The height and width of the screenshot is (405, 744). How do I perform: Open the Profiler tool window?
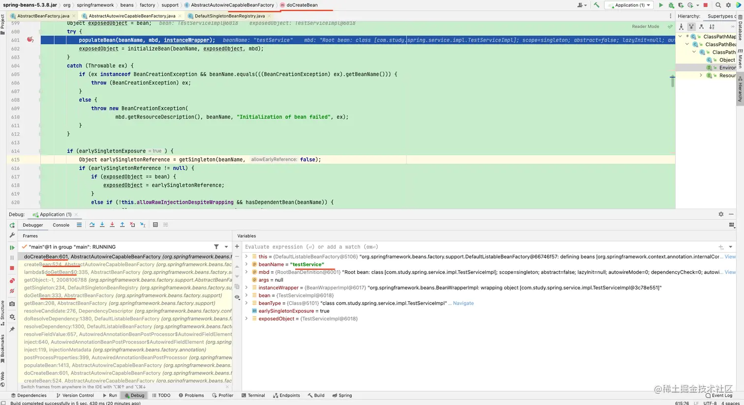[222, 395]
